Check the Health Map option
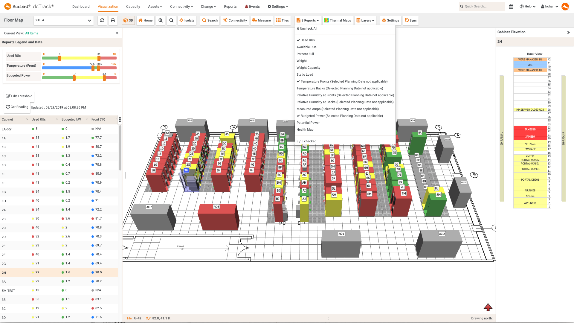The height and width of the screenshot is (323, 574). click(305, 129)
